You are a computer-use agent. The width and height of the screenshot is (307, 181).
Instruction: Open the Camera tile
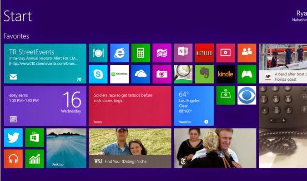point(162,74)
